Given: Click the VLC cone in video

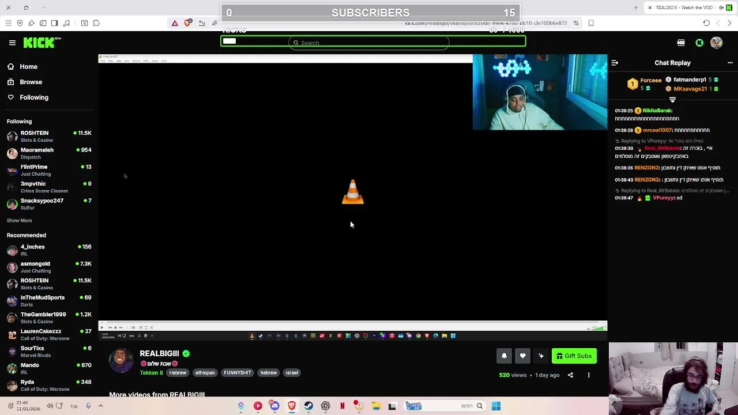Looking at the screenshot, I should (352, 192).
